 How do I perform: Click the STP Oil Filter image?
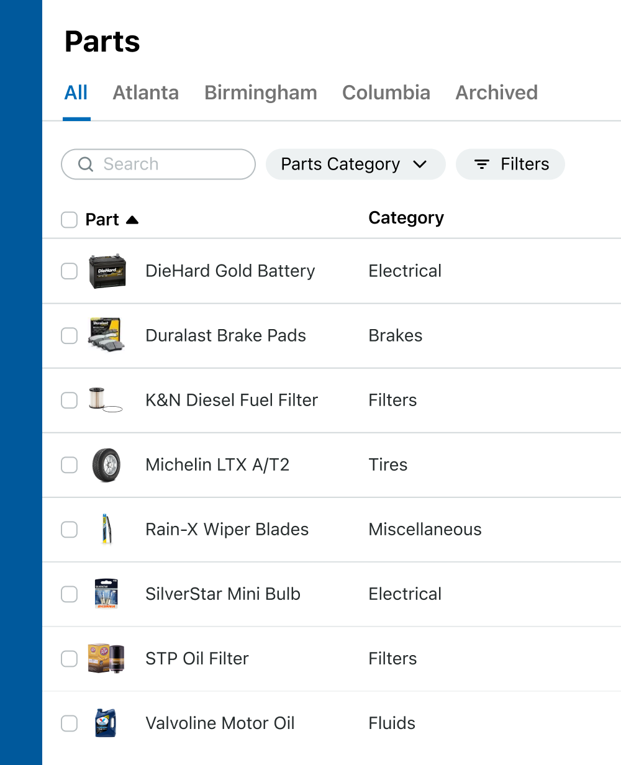(x=106, y=658)
